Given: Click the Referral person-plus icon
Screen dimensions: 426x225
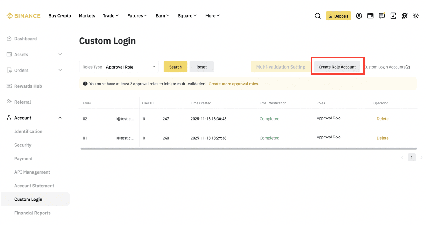Looking at the screenshot, I should [9, 102].
